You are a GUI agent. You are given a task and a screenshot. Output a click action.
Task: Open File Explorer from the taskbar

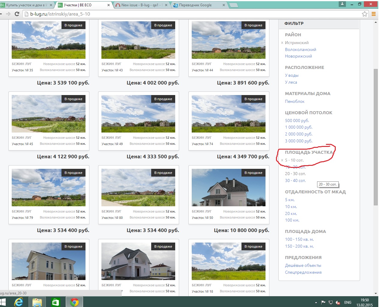pyautogui.click(x=37, y=302)
